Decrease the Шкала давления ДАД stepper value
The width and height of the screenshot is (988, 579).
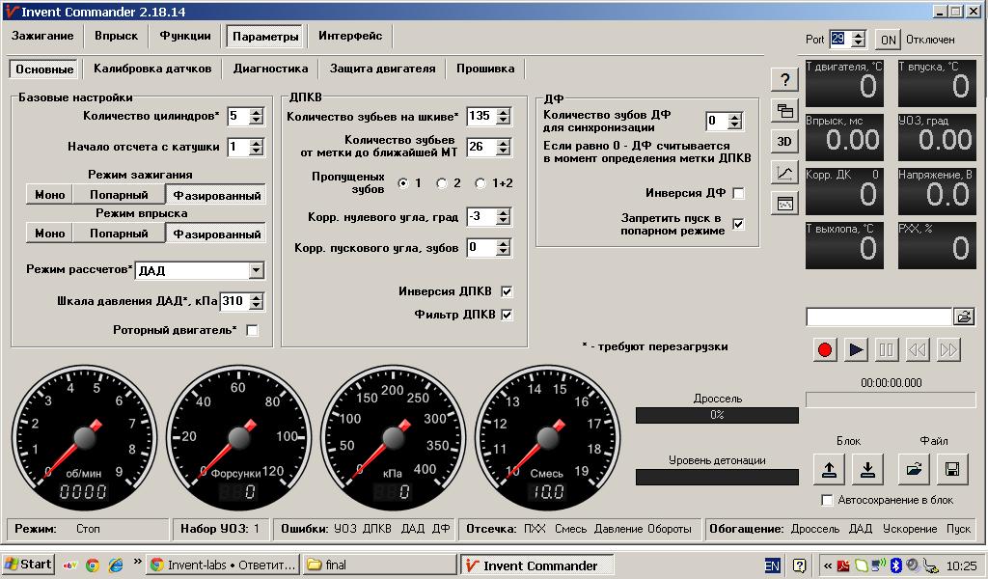[256, 306]
